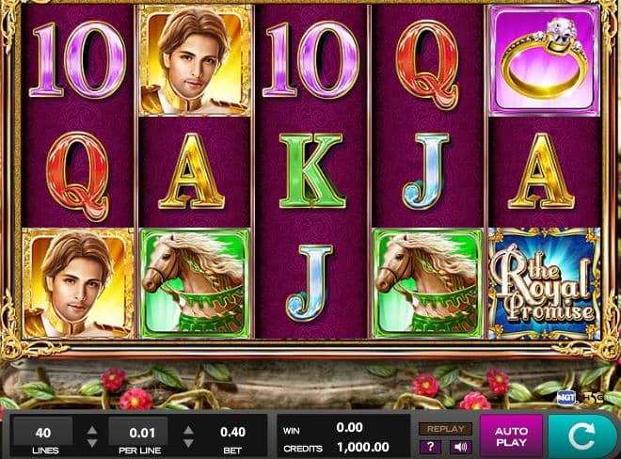Viewport: 621px width, 459px height.
Task: Click the Auto Play button
Action: (x=511, y=436)
